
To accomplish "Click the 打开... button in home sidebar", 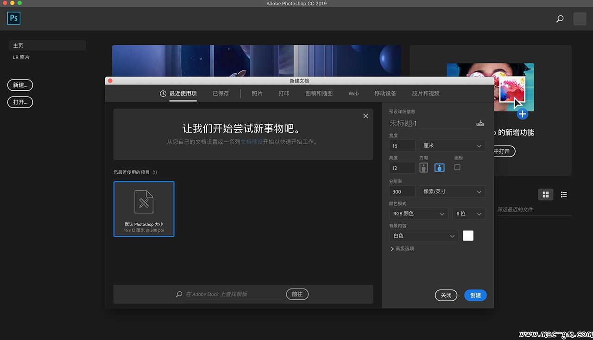I will pos(20,102).
